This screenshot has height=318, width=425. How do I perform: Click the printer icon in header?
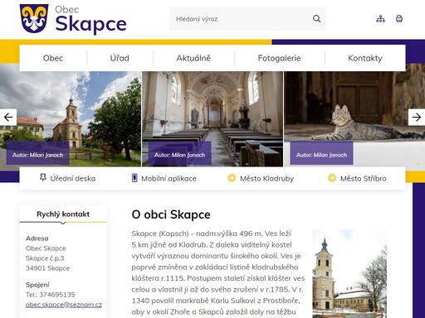[399, 19]
